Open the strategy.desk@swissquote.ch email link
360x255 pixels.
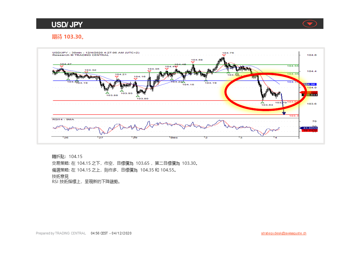coord(284,233)
